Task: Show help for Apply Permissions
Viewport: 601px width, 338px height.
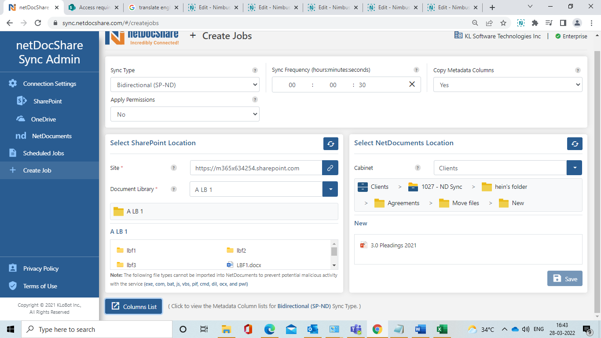Action: 255,100
